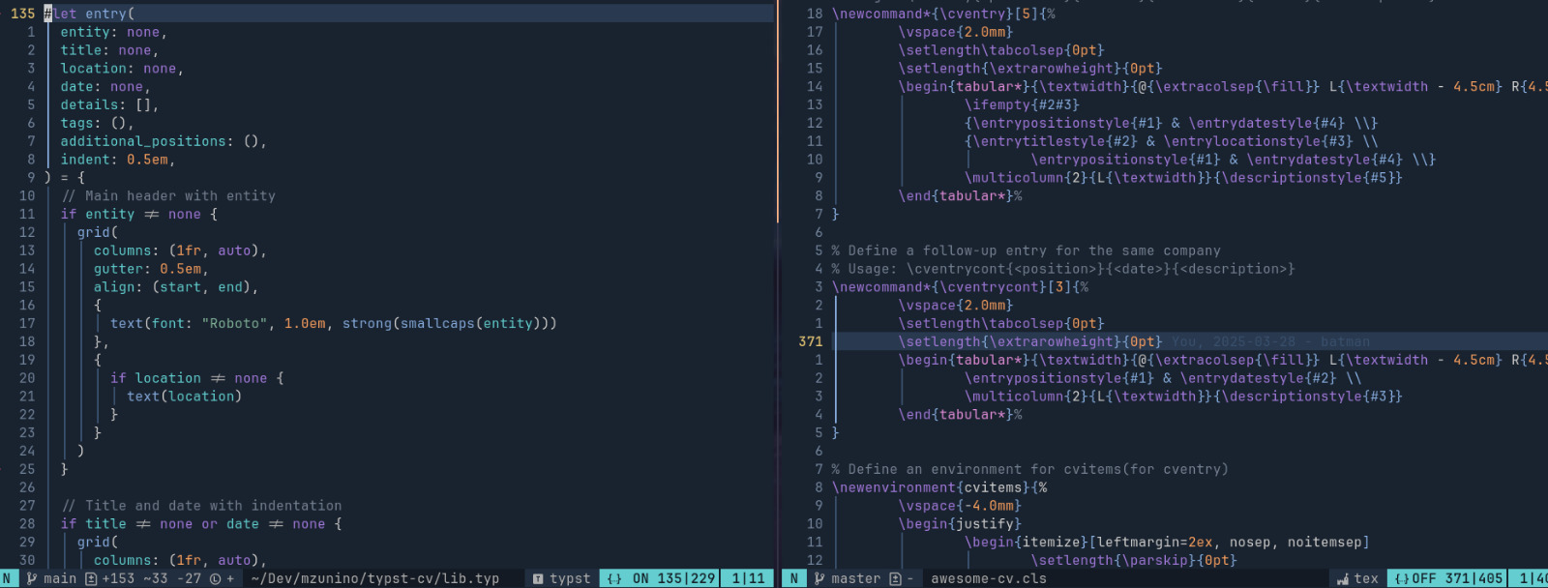Click the \multicolumn line with \descriptionstyle{#3}
1548x588 pixels.
1183,397
